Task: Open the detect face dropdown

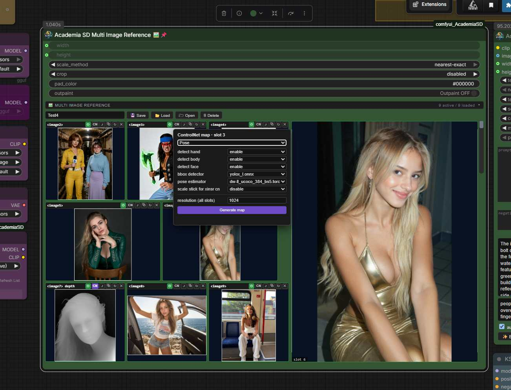Action: 257,167
